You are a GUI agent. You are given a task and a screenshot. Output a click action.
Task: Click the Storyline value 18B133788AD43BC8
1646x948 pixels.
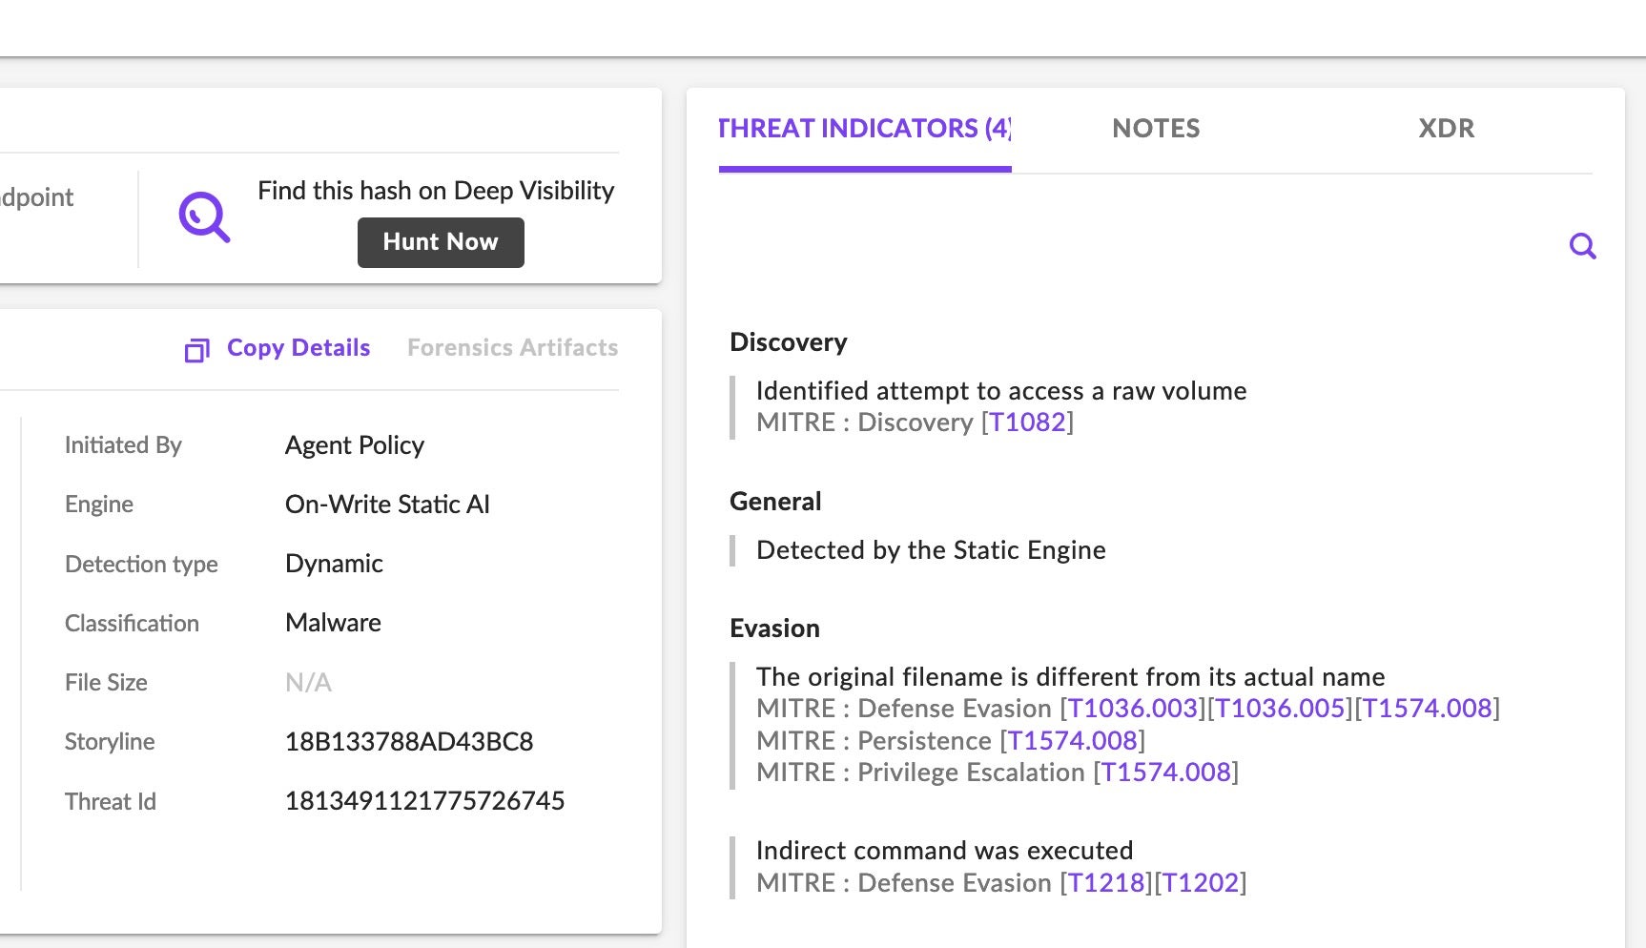tap(409, 742)
